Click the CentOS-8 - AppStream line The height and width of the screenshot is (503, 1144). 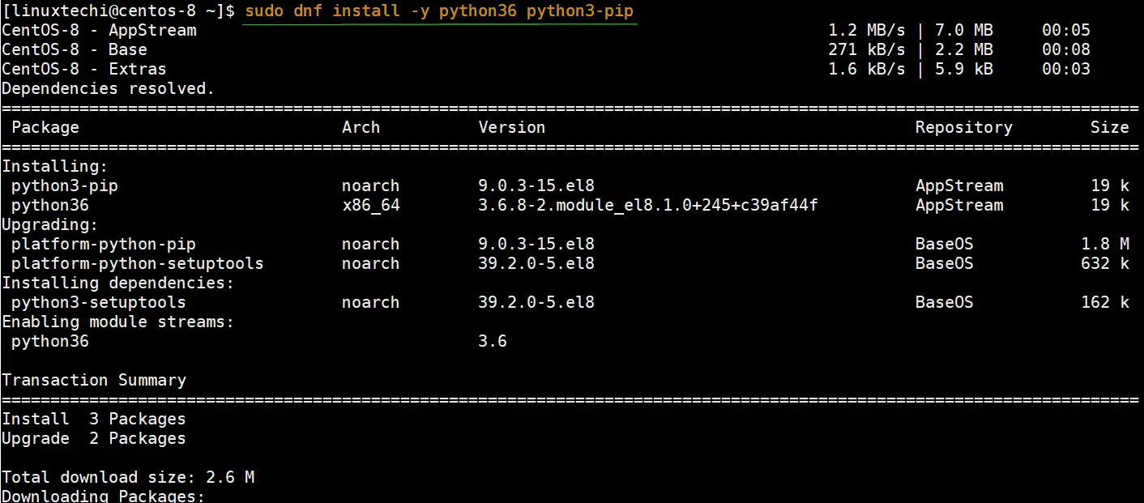(546, 31)
